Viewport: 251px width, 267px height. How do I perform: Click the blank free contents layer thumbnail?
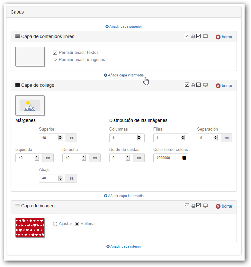pos(30,56)
